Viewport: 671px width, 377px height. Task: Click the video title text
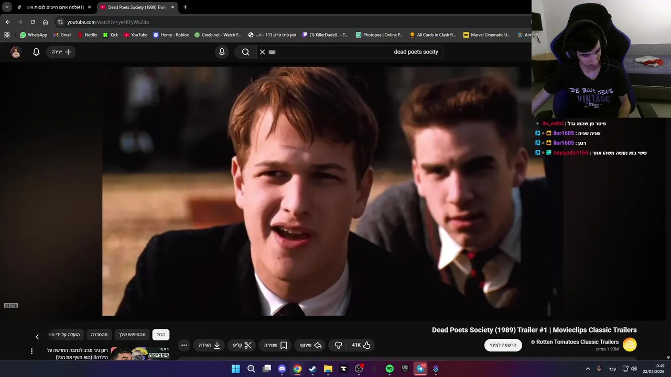(x=534, y=330)
